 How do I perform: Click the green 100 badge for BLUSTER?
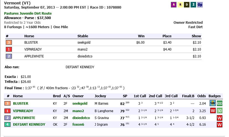click(x=219, y=104)
